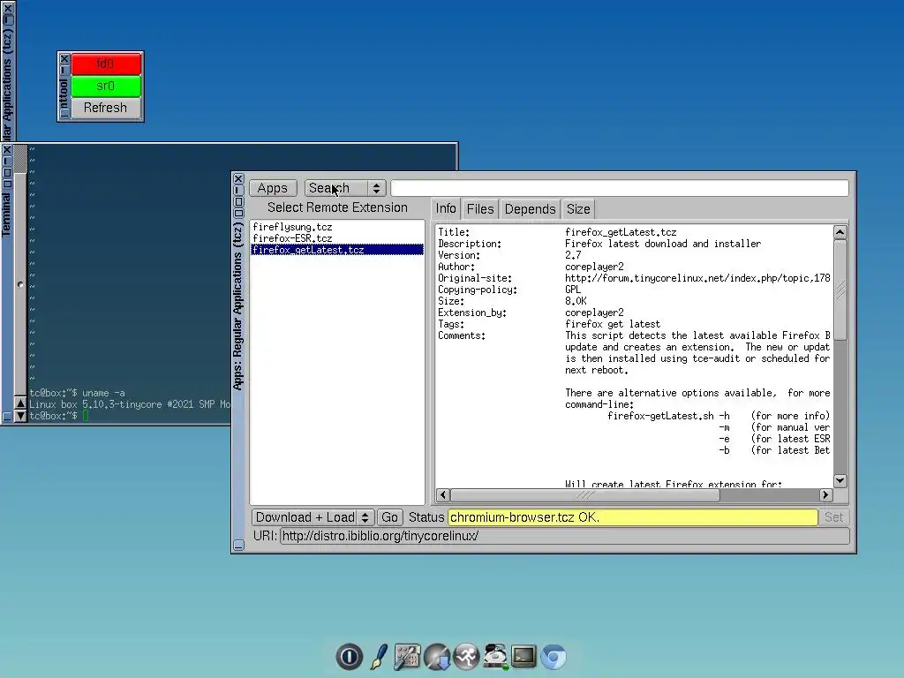This screenshot has height=678, width=904.
Task: Launch the Terminal monitor icon in dock
Action: (x=524, y=656)
